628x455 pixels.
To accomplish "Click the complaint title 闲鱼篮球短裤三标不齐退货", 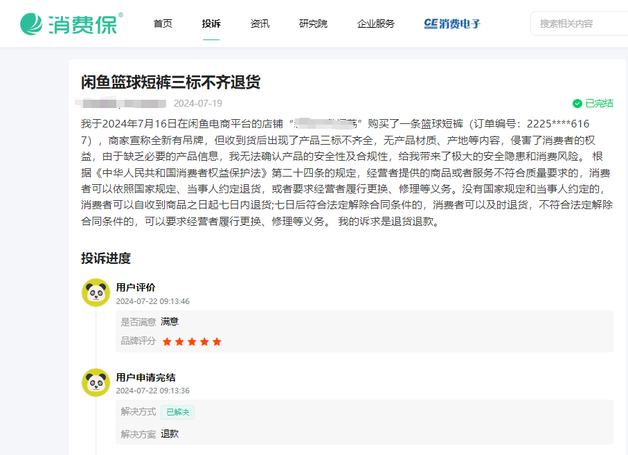I will (x=170, y=82).
